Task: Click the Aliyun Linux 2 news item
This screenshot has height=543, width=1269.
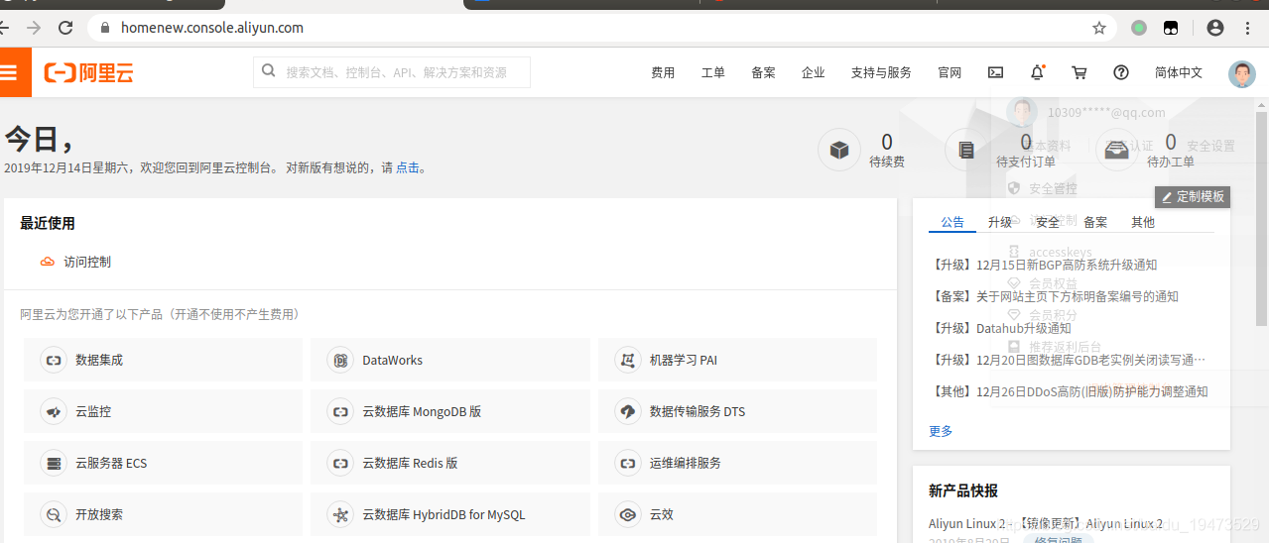Action: pyautogui.click(x=1046, y=523)
